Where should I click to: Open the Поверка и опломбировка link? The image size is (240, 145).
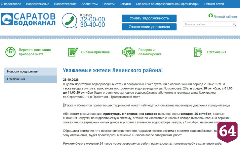click(150, 52)
